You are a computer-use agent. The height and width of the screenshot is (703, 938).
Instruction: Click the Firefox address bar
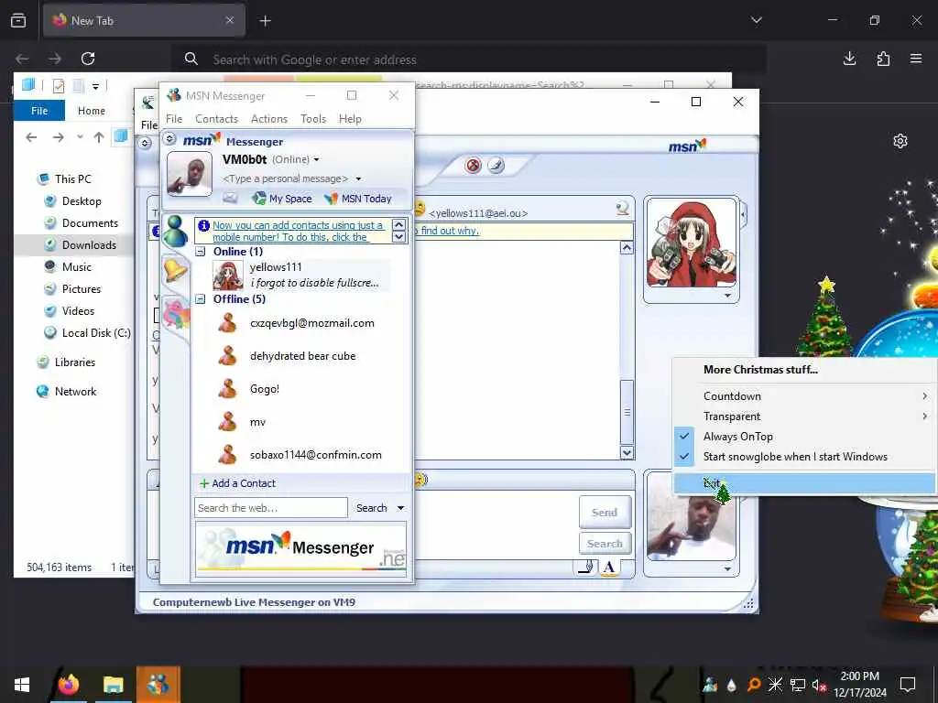point(469,59)
